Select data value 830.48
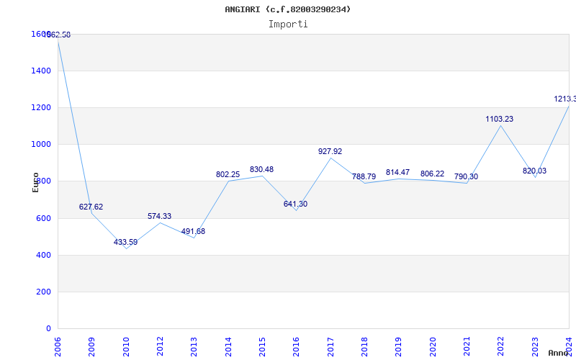 click(261, 170)
